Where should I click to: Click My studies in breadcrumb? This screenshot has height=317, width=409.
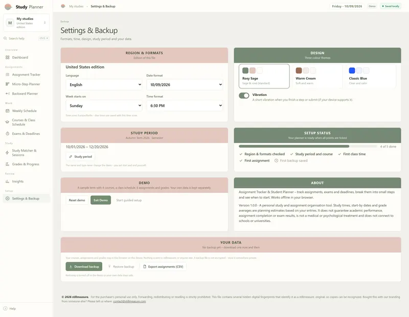(x=76, y=6)
